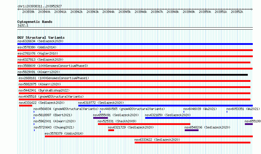Click variant label esv3578379 (Uddin2014)
Screen dimensions: 261x154
[x=64, y=133]
